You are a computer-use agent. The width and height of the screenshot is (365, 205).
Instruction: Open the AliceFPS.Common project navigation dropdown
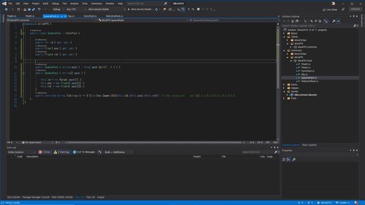52,20
